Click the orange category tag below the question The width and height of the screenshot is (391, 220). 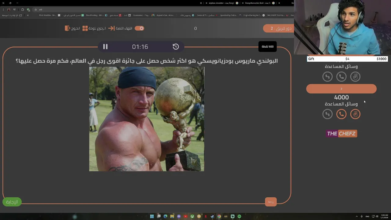pyautogui.click(x=271, y=202)
